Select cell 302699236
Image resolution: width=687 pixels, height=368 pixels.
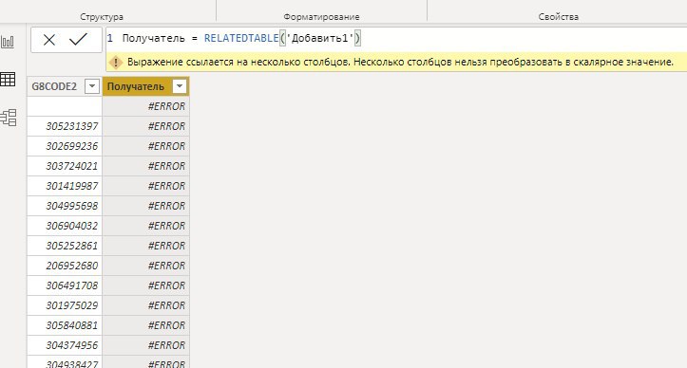pyautogui.click(x=65, y=146)
